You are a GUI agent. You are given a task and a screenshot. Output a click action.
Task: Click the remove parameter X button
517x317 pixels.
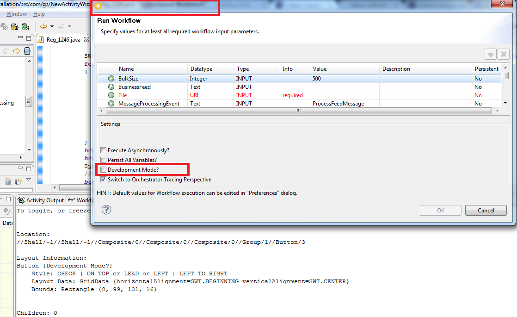pyautogui.click(x=504, y=54)
